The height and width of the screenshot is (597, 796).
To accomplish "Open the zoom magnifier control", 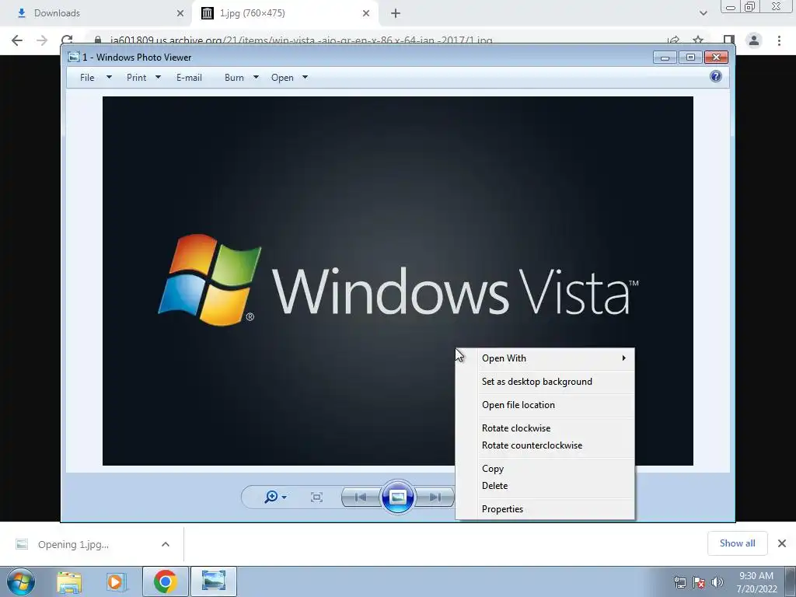I will coord(275,497).
